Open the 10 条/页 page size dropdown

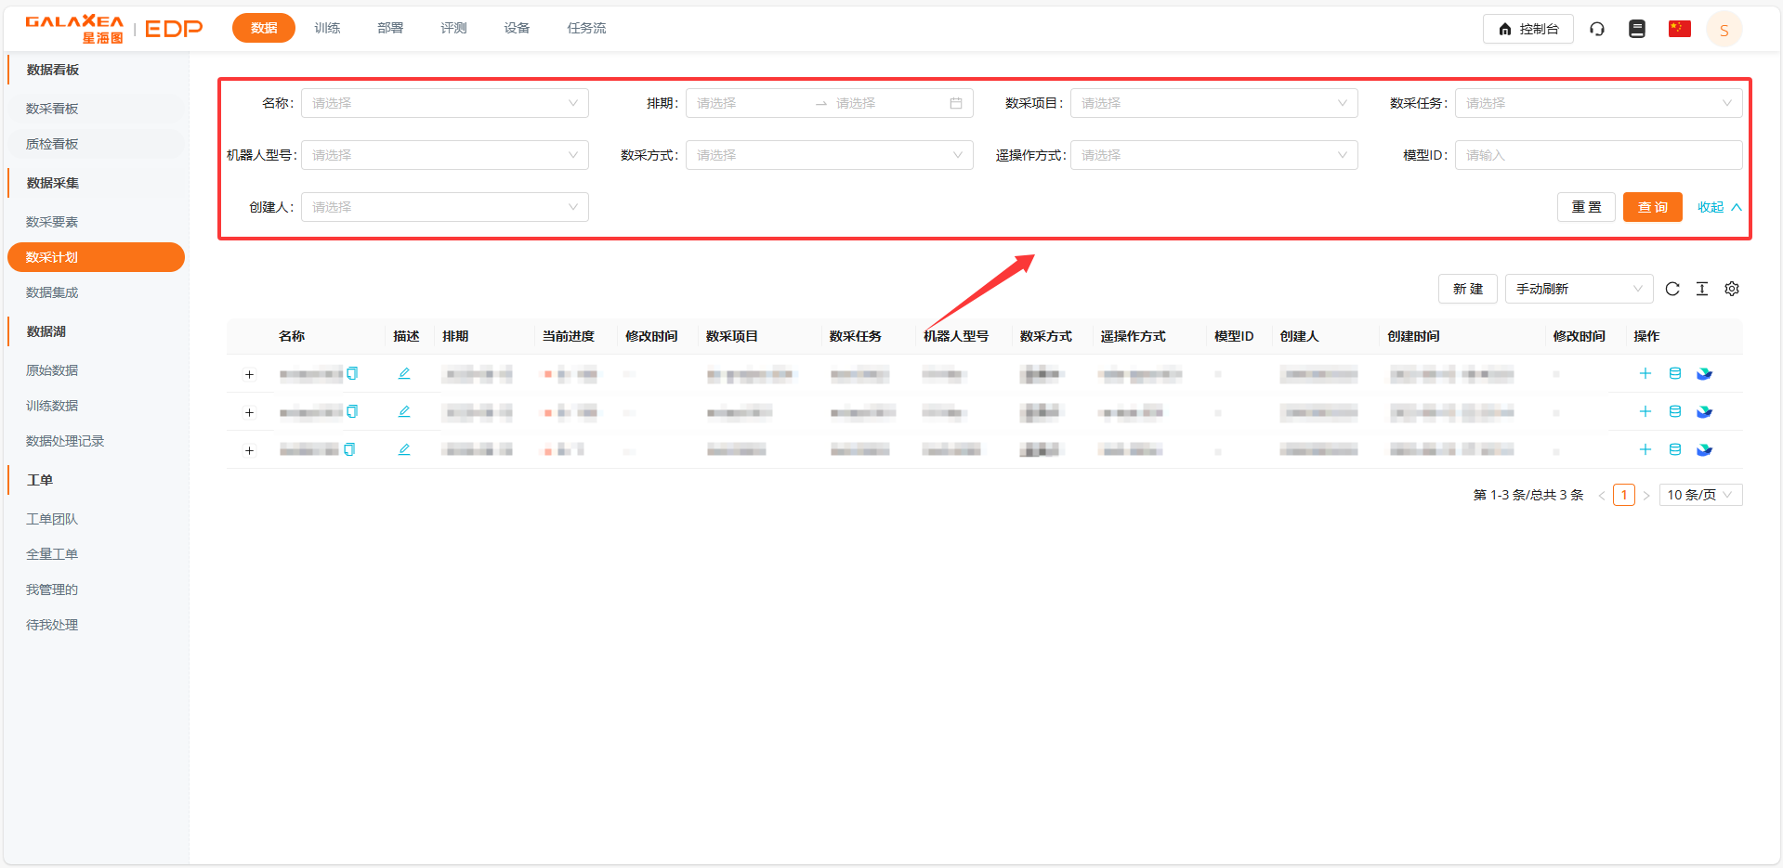pos(1699,495)
